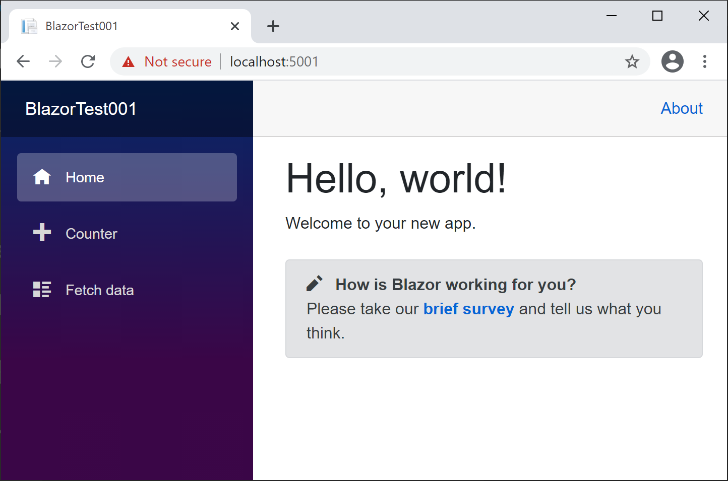Open a new browser tab
This screenshot has height=481, width=728.
click(273, 26)
